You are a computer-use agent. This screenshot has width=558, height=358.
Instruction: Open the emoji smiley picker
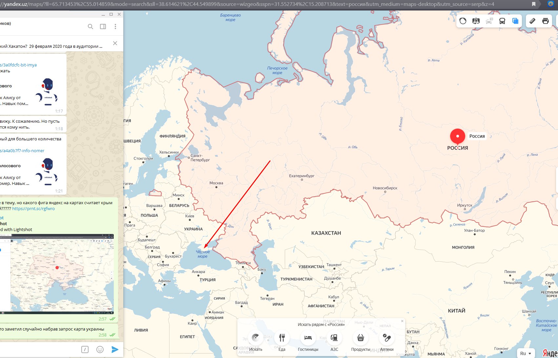click(x=100, y=349)
